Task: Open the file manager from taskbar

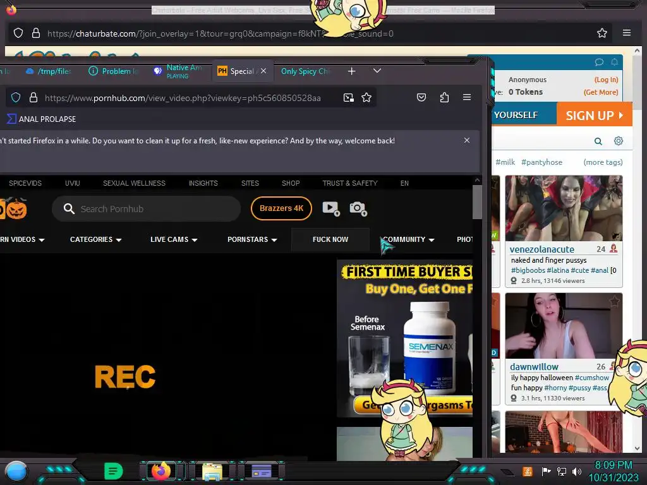Action: [212, 471]
